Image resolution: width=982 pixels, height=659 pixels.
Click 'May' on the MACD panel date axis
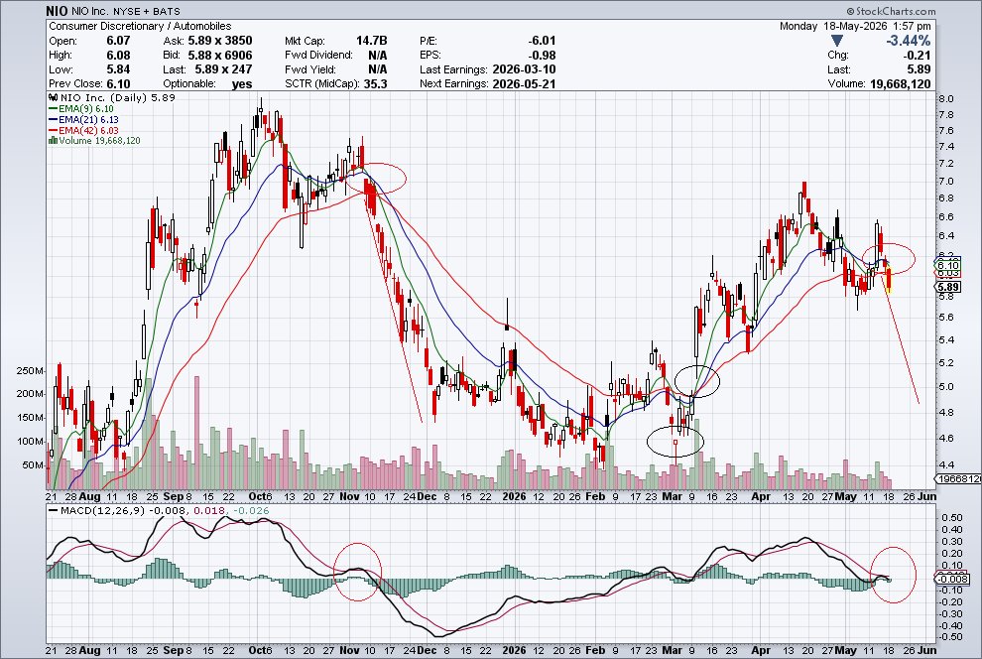845,650
